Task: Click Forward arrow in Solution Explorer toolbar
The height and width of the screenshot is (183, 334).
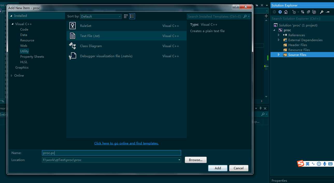Action: (x=280, y=12)
